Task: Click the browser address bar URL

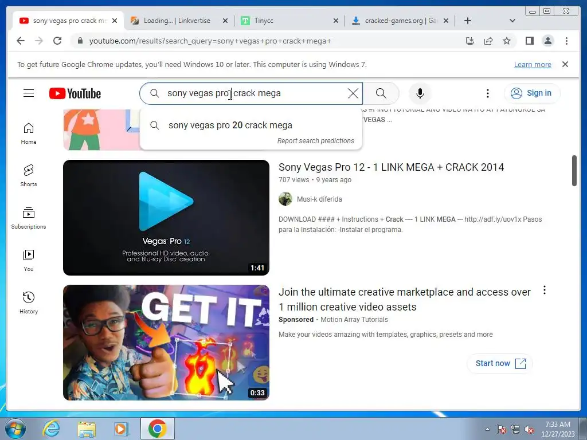Action: 210,41
